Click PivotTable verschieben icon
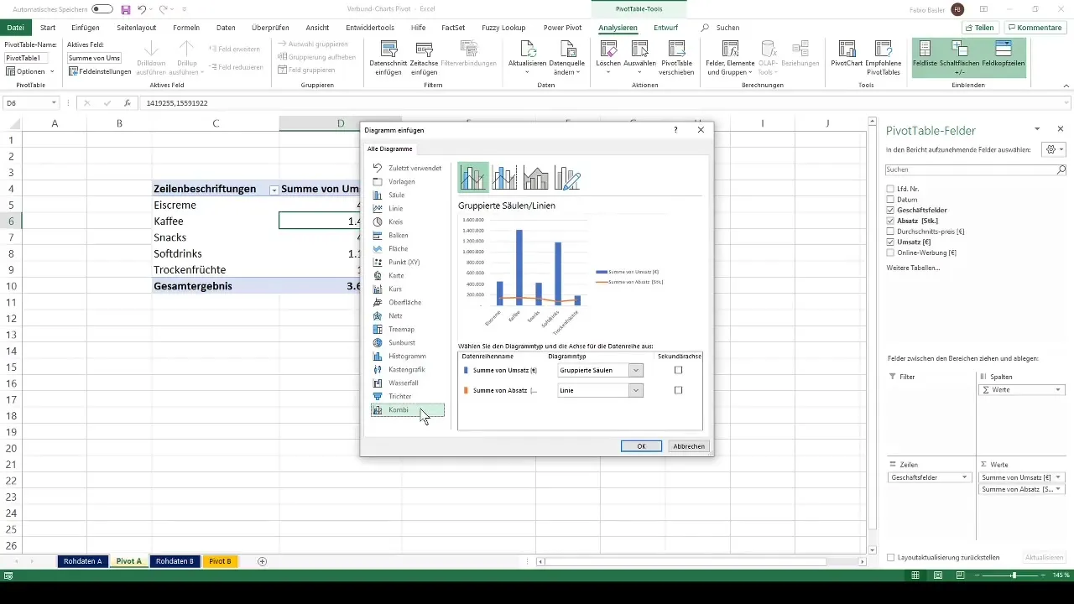The height and width of the screenshot is (604, 1074). click(677, 49)
